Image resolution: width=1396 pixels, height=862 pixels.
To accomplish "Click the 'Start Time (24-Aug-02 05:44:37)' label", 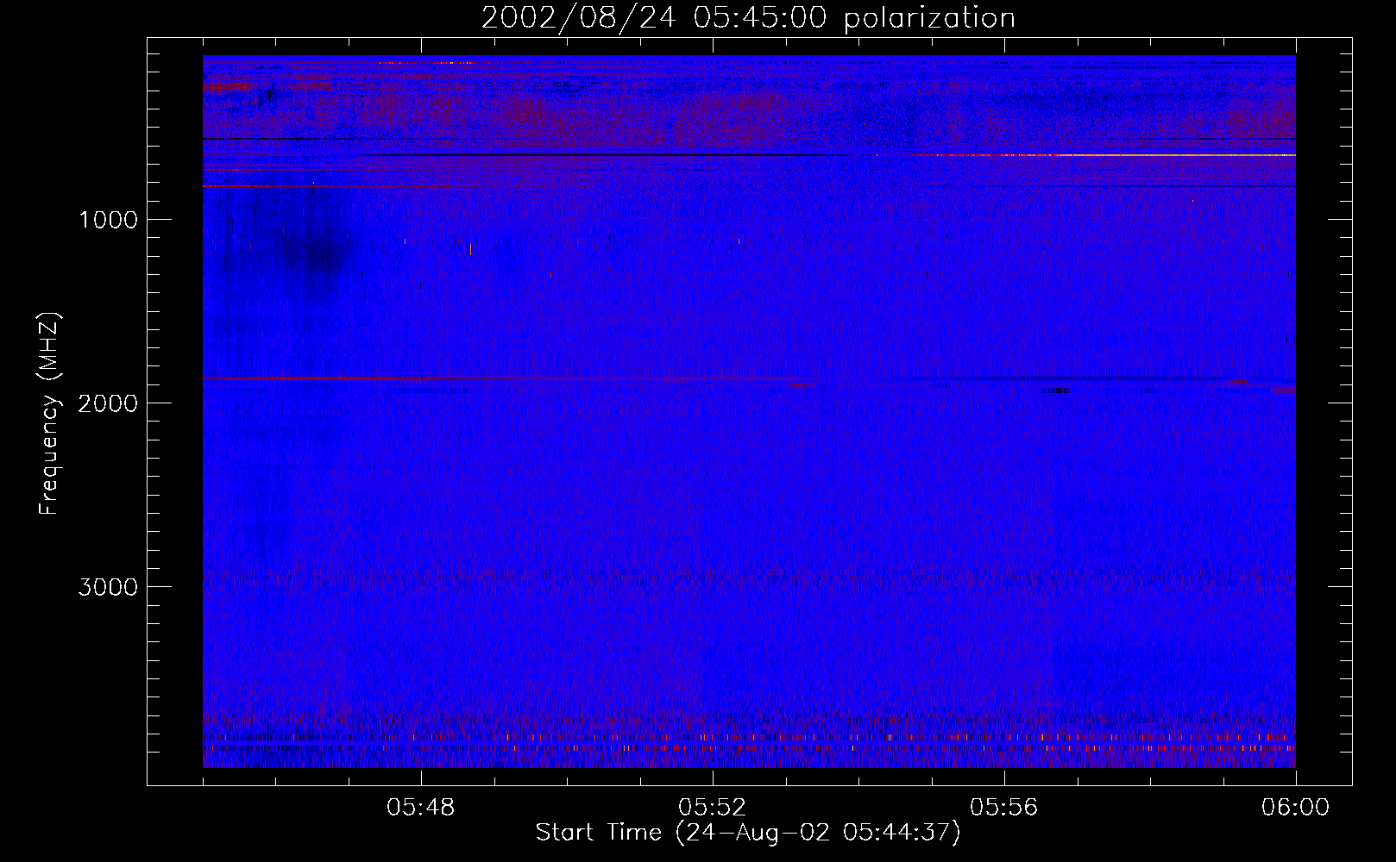I will 748,833.
